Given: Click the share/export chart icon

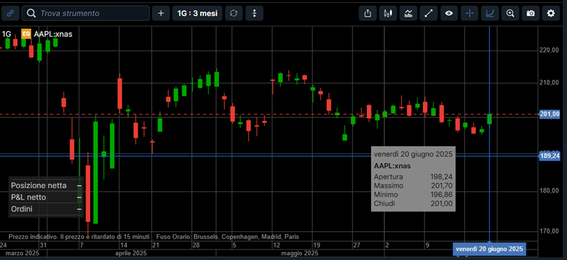Looking at the screenshot, I should point(368,13).
